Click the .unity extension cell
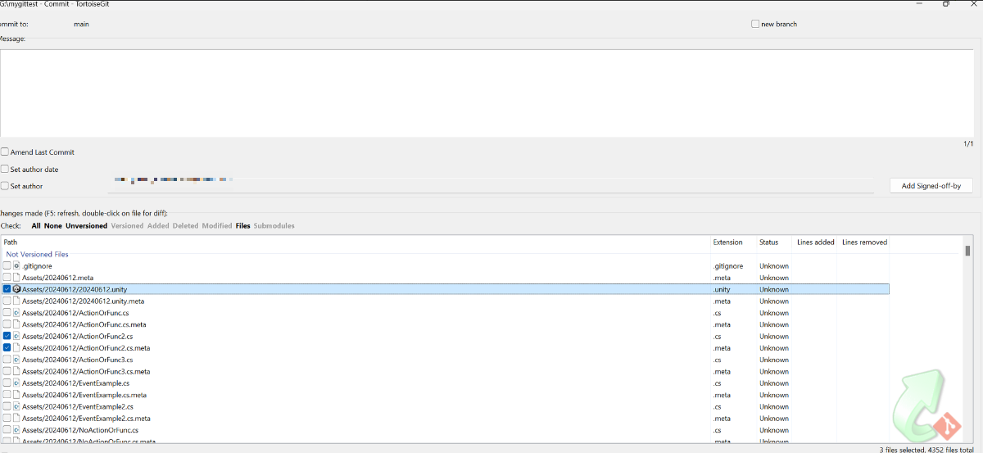The width and height of the screenshot is (983, 453). point(723,289)
